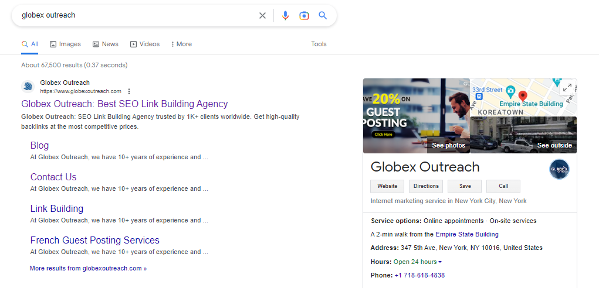Viewport: 599px width, 288px height.
Task: Click the Globex Outreach round logo
Action: (559, 169)
